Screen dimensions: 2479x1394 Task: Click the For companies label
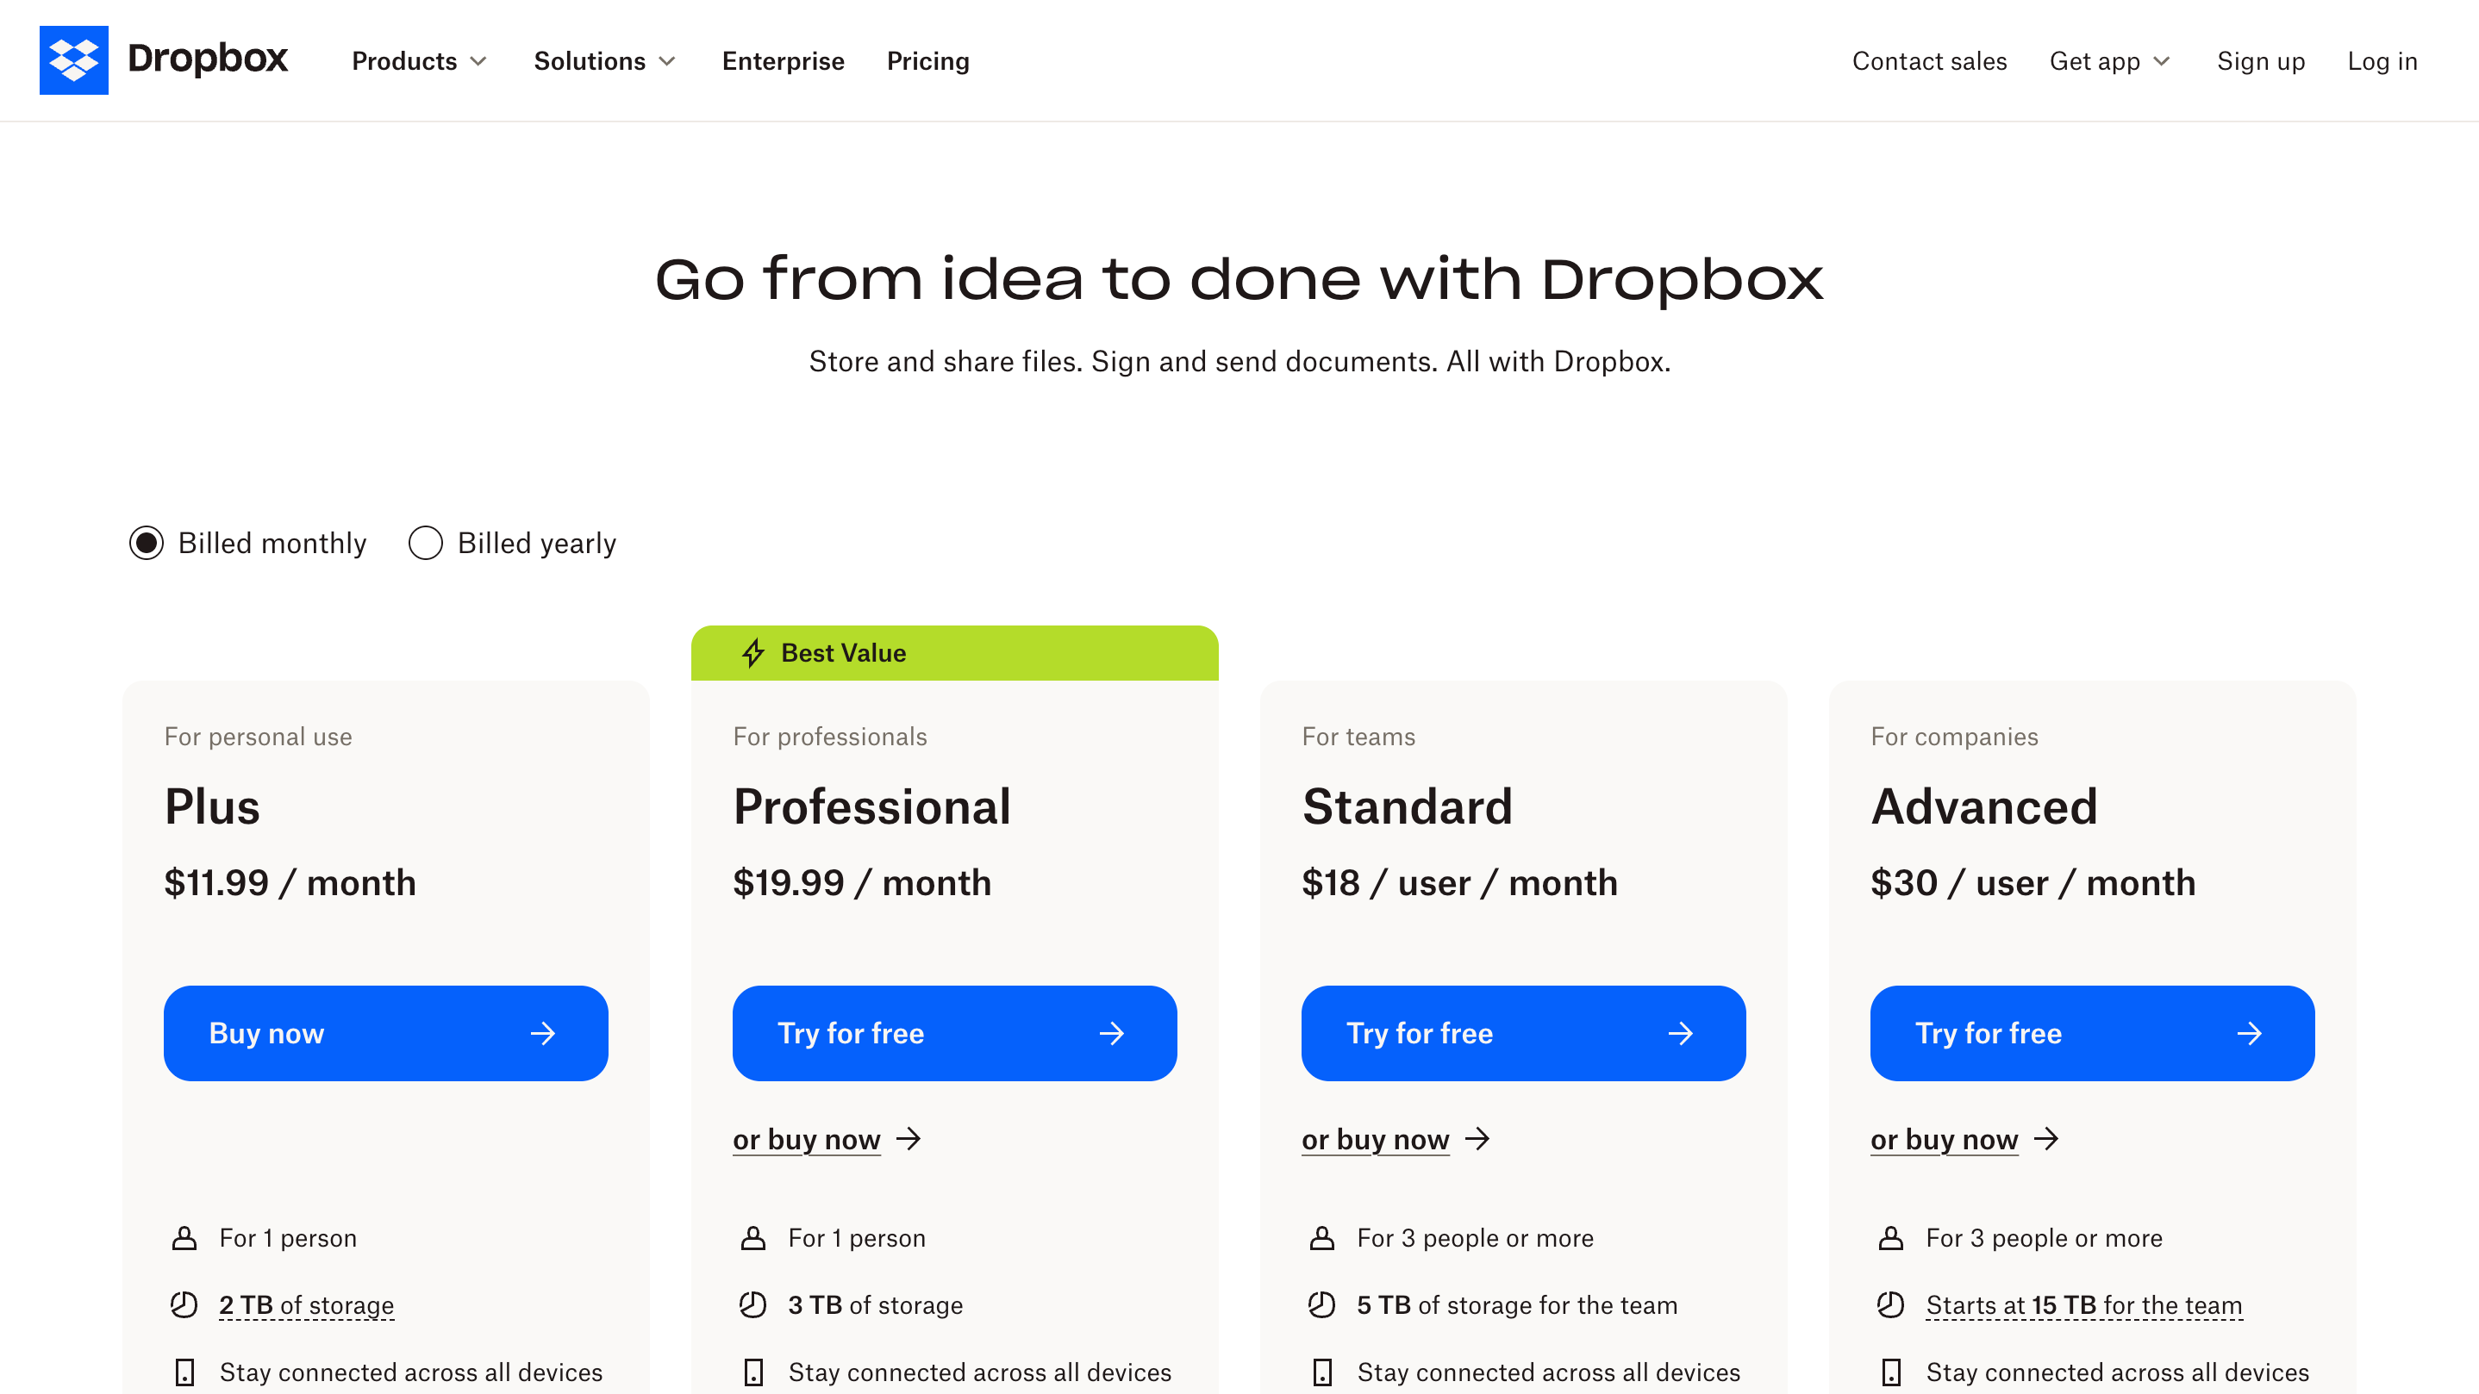click(1953, 737)
